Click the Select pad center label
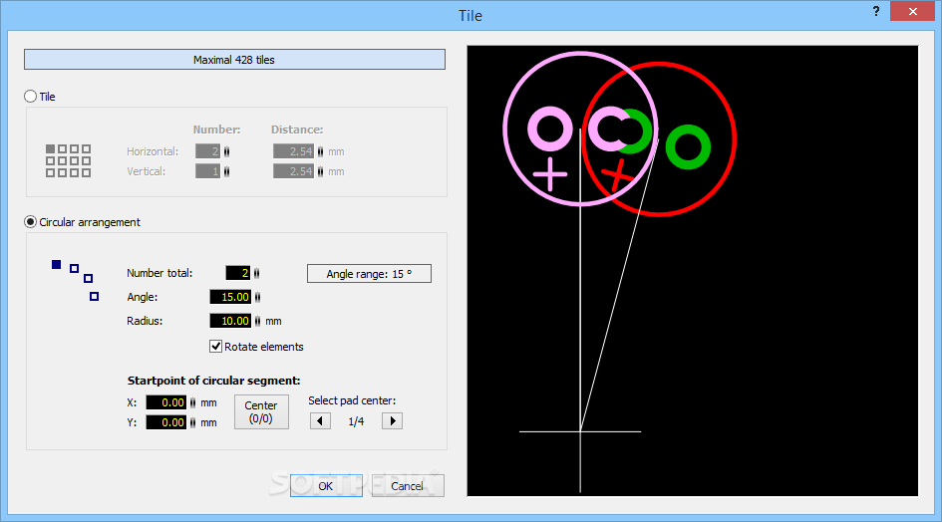 (352, 400)
